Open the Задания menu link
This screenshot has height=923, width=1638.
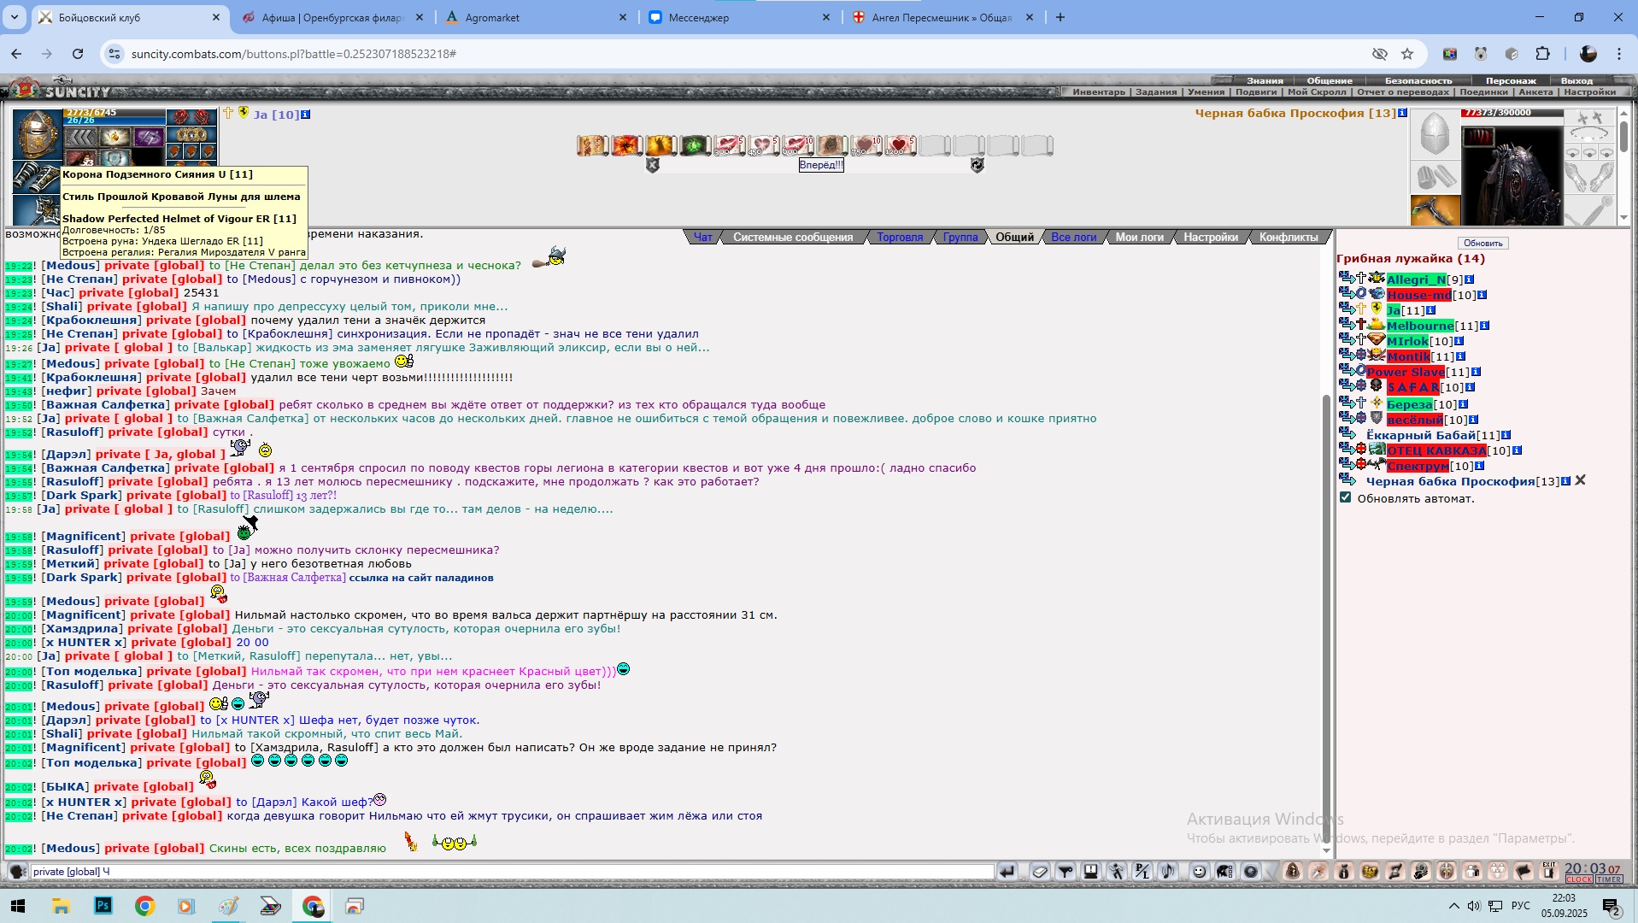(1156, 92)
